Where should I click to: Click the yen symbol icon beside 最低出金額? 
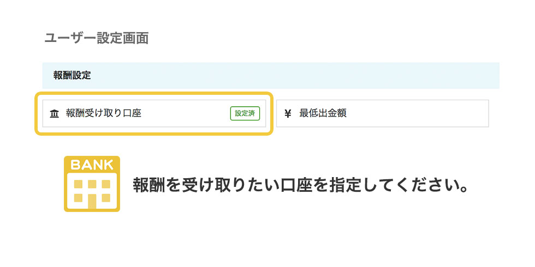tap(288, 114)
